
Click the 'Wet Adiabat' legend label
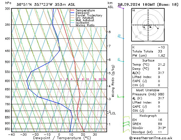coord(85,20)
